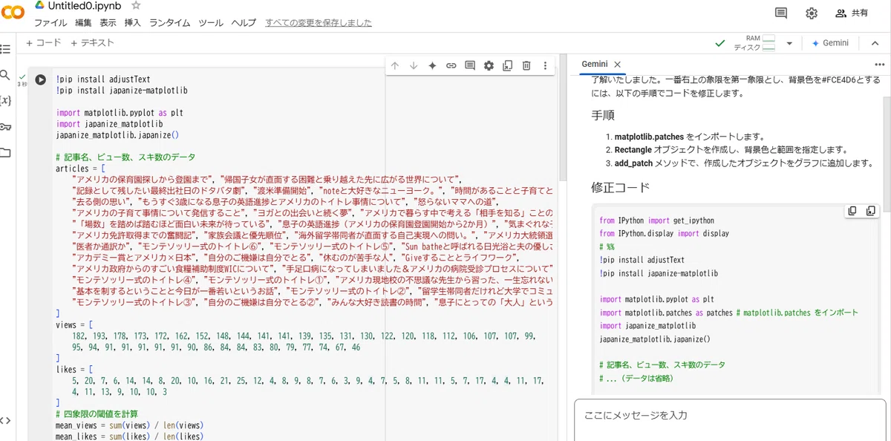
Task: Click the 'likes = [' code line
Action: pyautogui.click(x=74, y=369)
